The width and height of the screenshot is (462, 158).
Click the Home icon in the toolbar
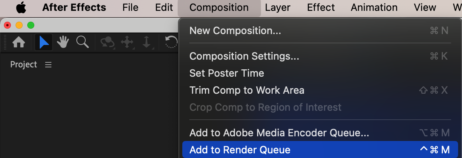tap(19, 42)
